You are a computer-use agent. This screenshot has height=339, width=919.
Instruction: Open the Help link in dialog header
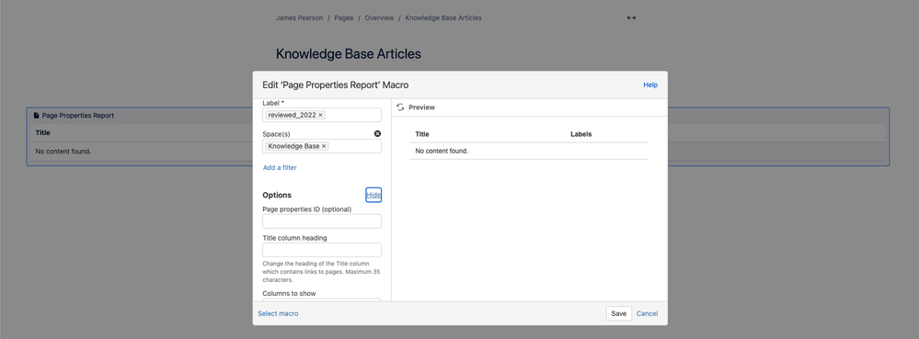[x=650, y=85]
